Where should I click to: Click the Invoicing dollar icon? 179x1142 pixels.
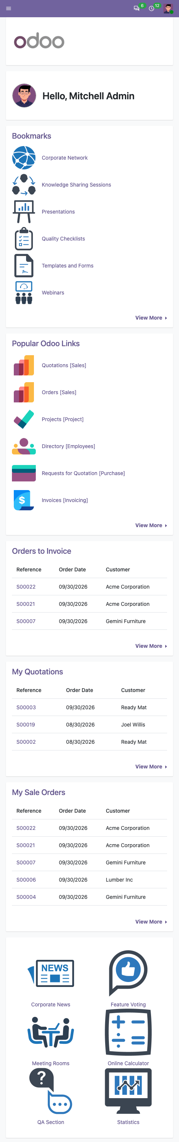coord(24,501)
